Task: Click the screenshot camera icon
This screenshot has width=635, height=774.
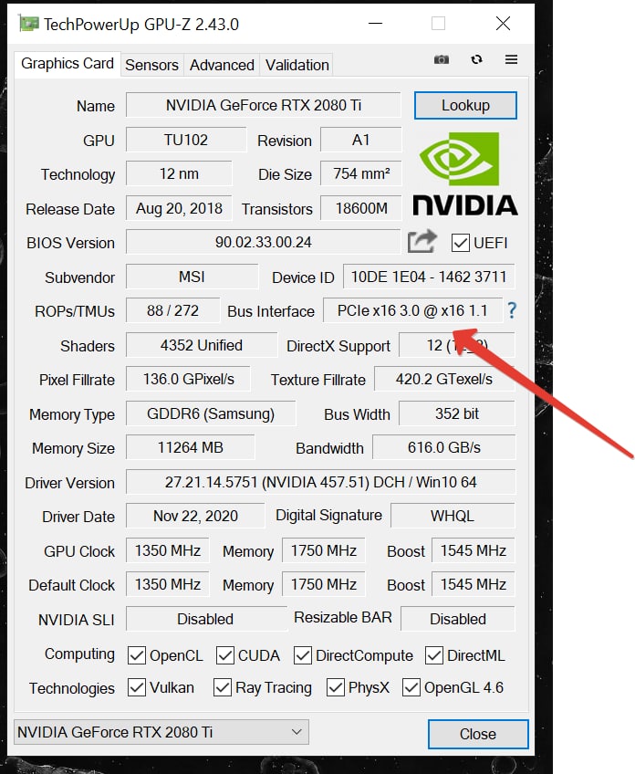Action: (441, 59)
